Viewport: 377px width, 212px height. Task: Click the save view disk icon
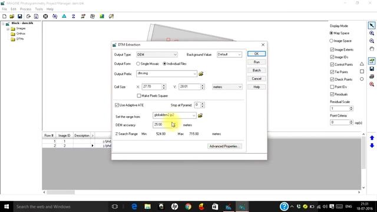tap(372, 69)
